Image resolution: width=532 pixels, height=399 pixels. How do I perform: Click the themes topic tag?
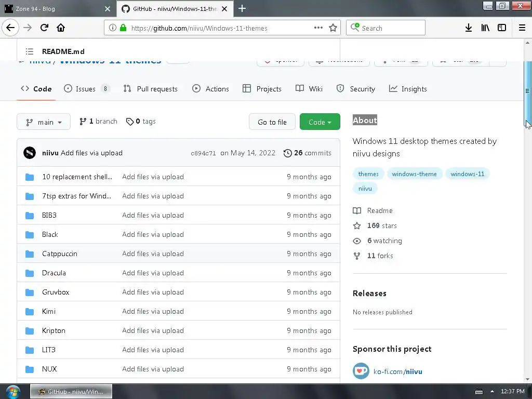point(368,174)
